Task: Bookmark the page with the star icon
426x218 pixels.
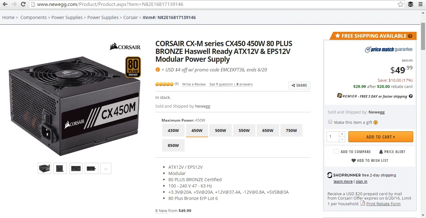Action: [401, 4]
